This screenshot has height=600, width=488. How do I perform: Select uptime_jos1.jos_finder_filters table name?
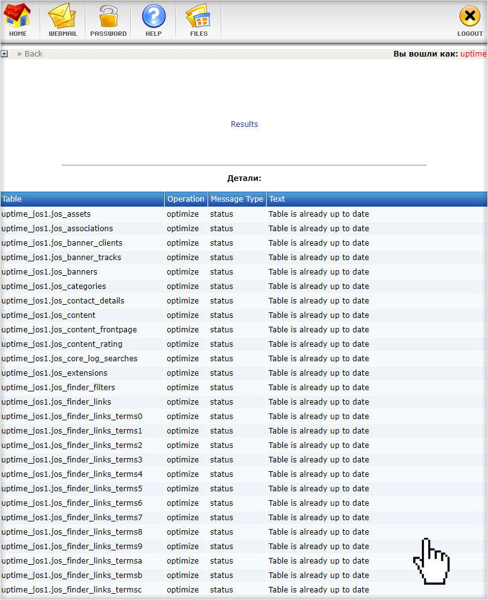click(x=58, y=388)
